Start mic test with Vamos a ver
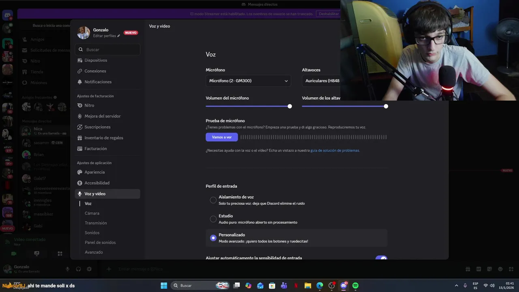The height and width of the screenshot is (292, 519). pos(222,137)
